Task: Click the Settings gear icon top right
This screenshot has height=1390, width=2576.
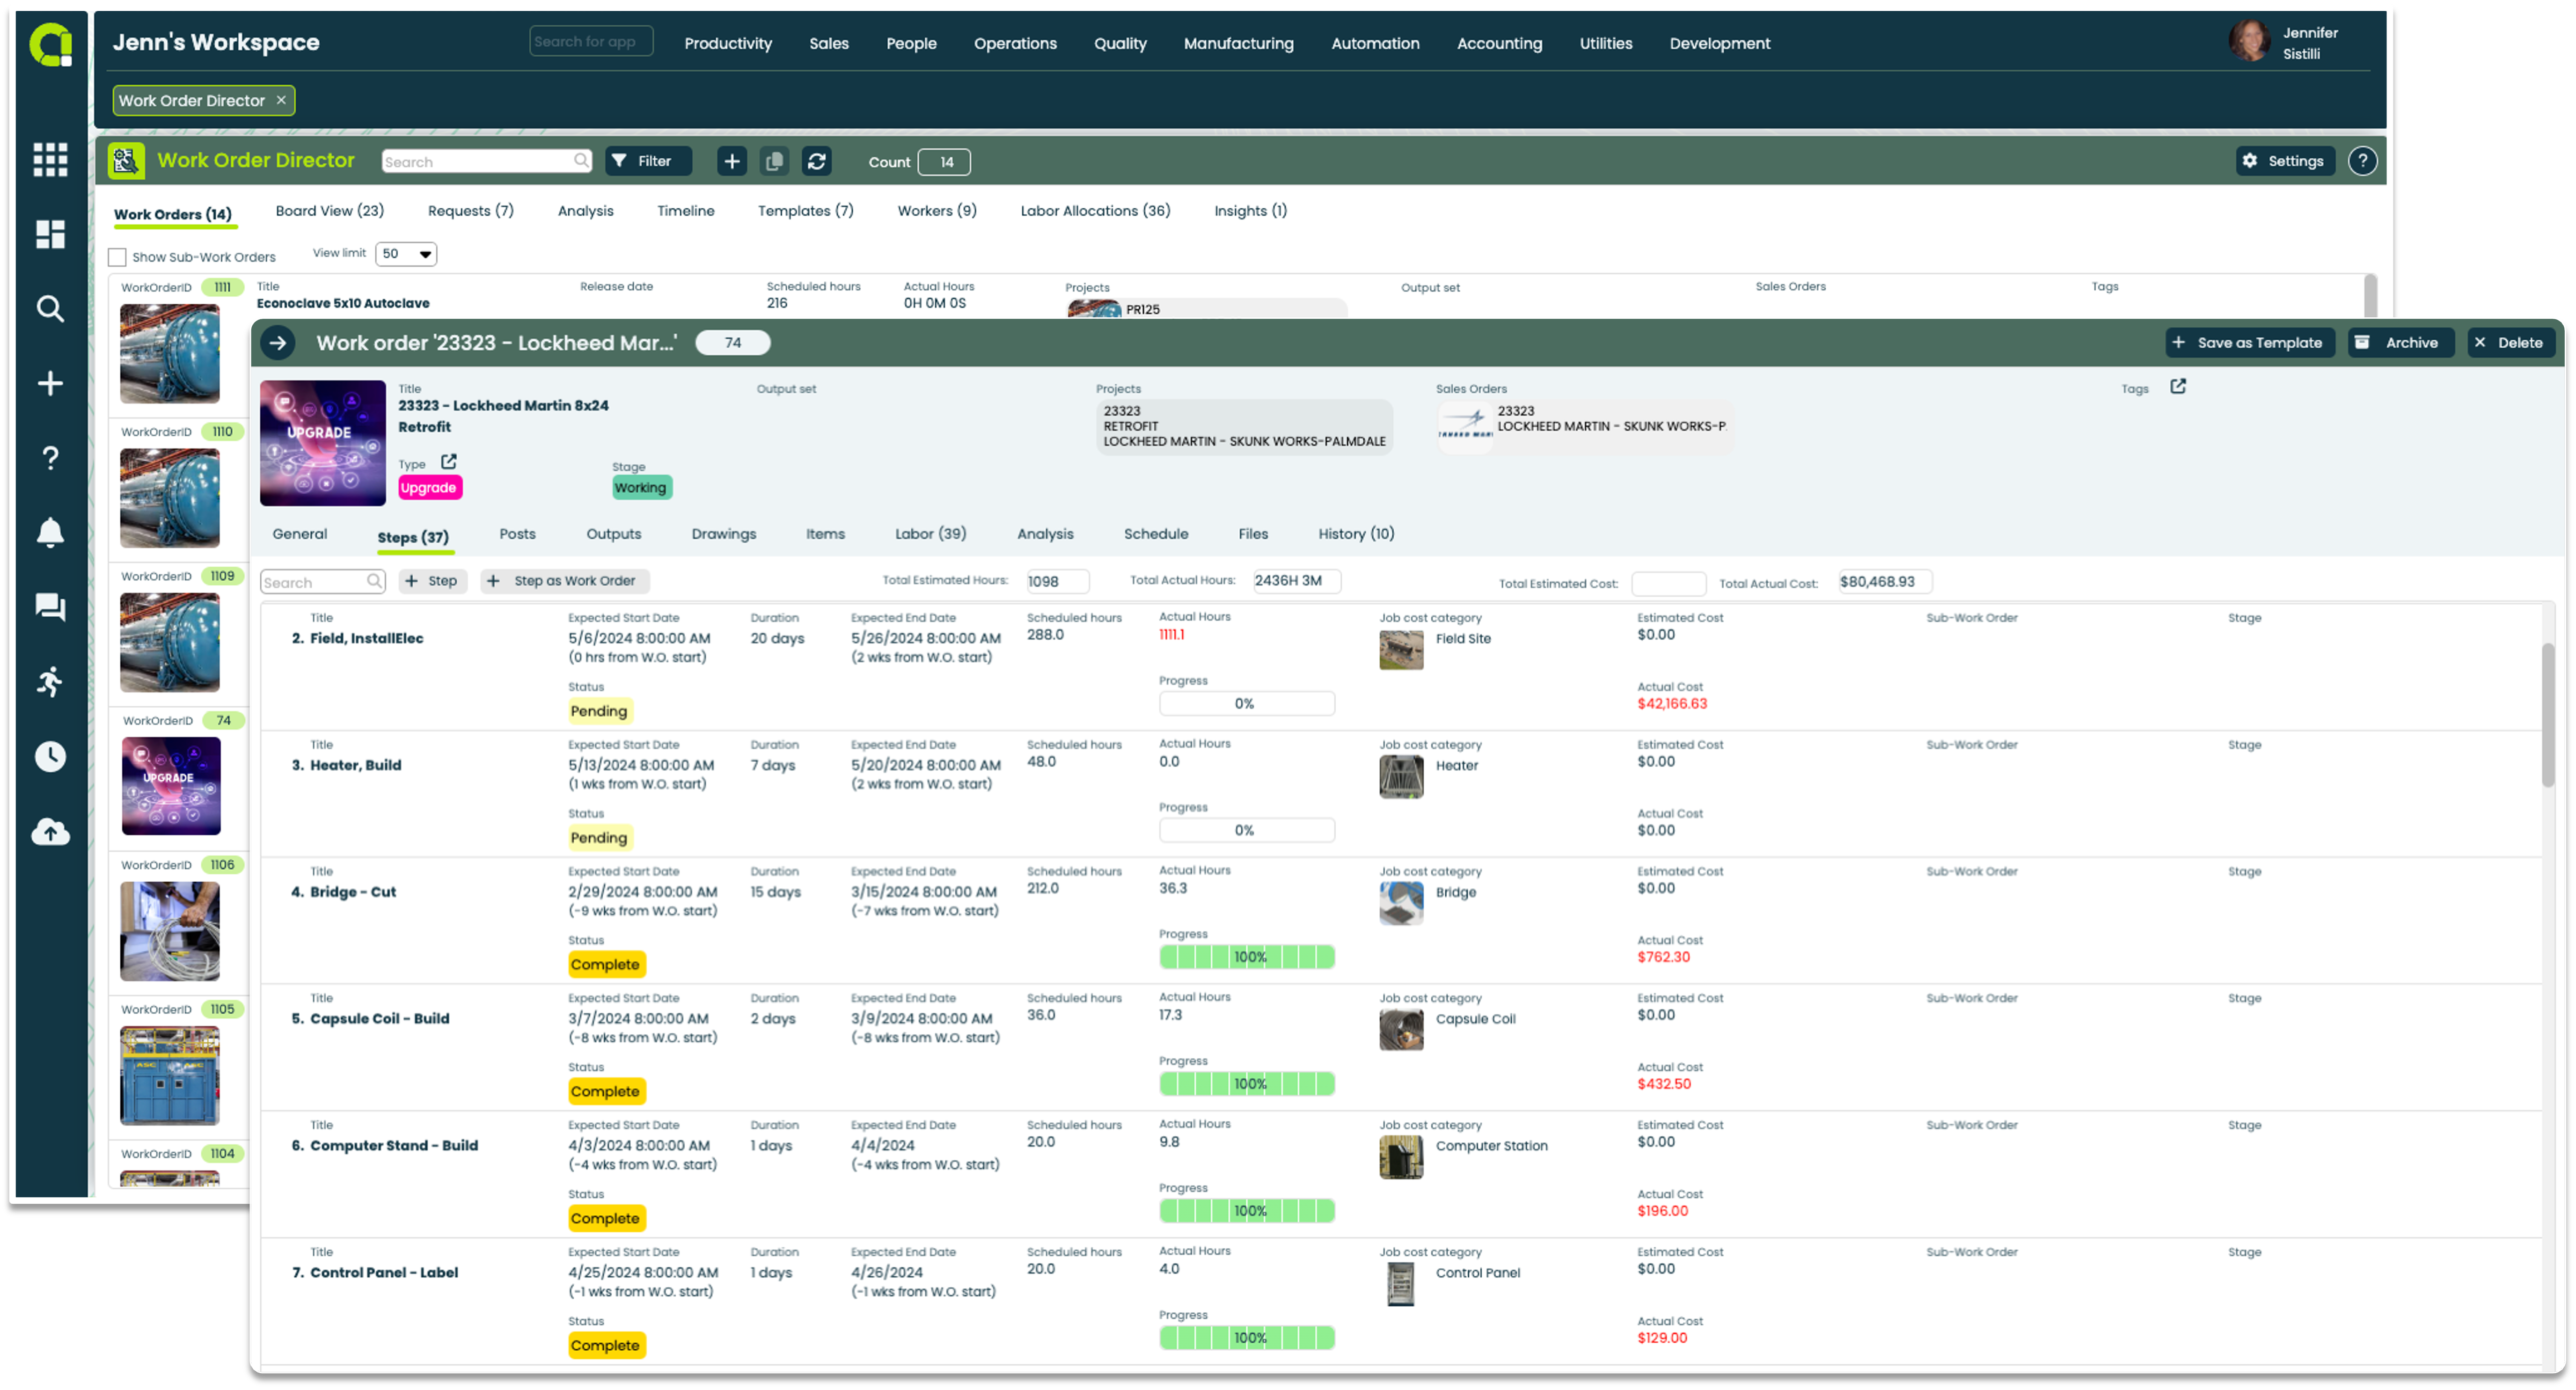Action: [2247, 161]
